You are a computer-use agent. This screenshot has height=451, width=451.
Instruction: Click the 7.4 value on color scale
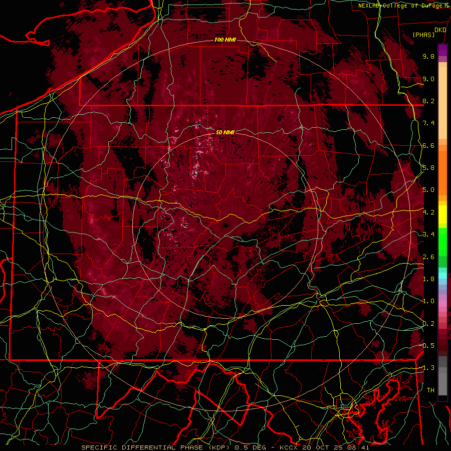[428, 123]
